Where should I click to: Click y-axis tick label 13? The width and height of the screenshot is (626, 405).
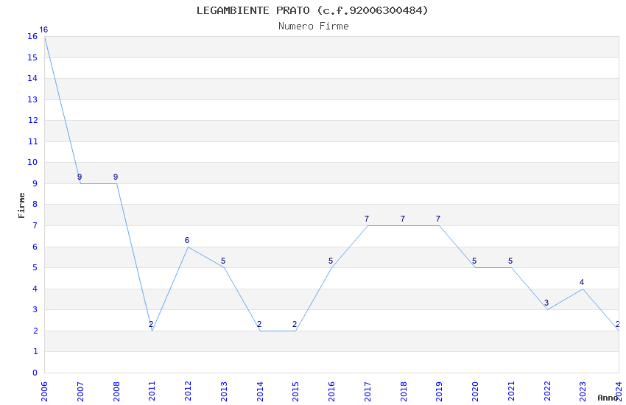click(32, 99)
